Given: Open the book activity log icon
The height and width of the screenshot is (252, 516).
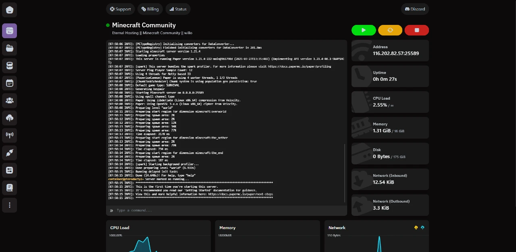Looking at the screenshot, I should tap(10, 188).
